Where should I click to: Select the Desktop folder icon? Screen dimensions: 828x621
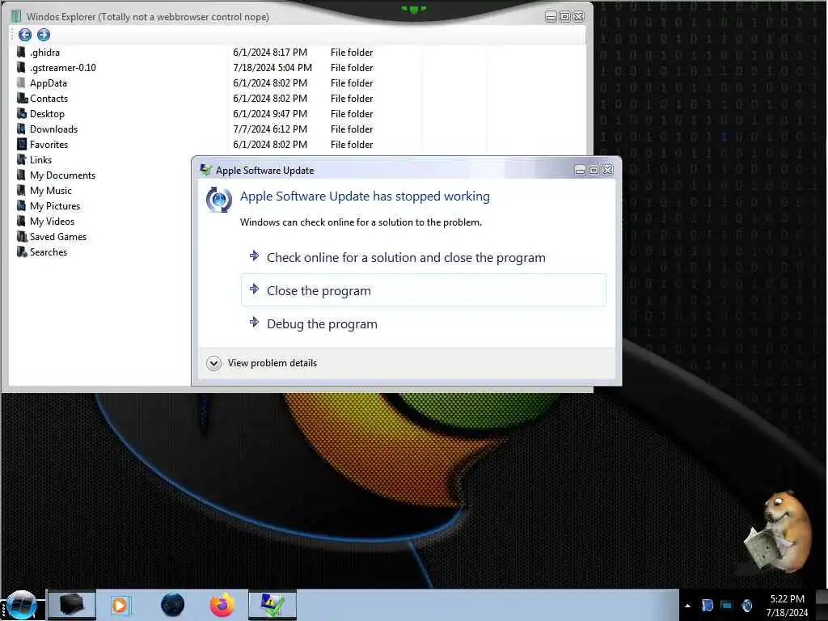click(x=22, y=113)
